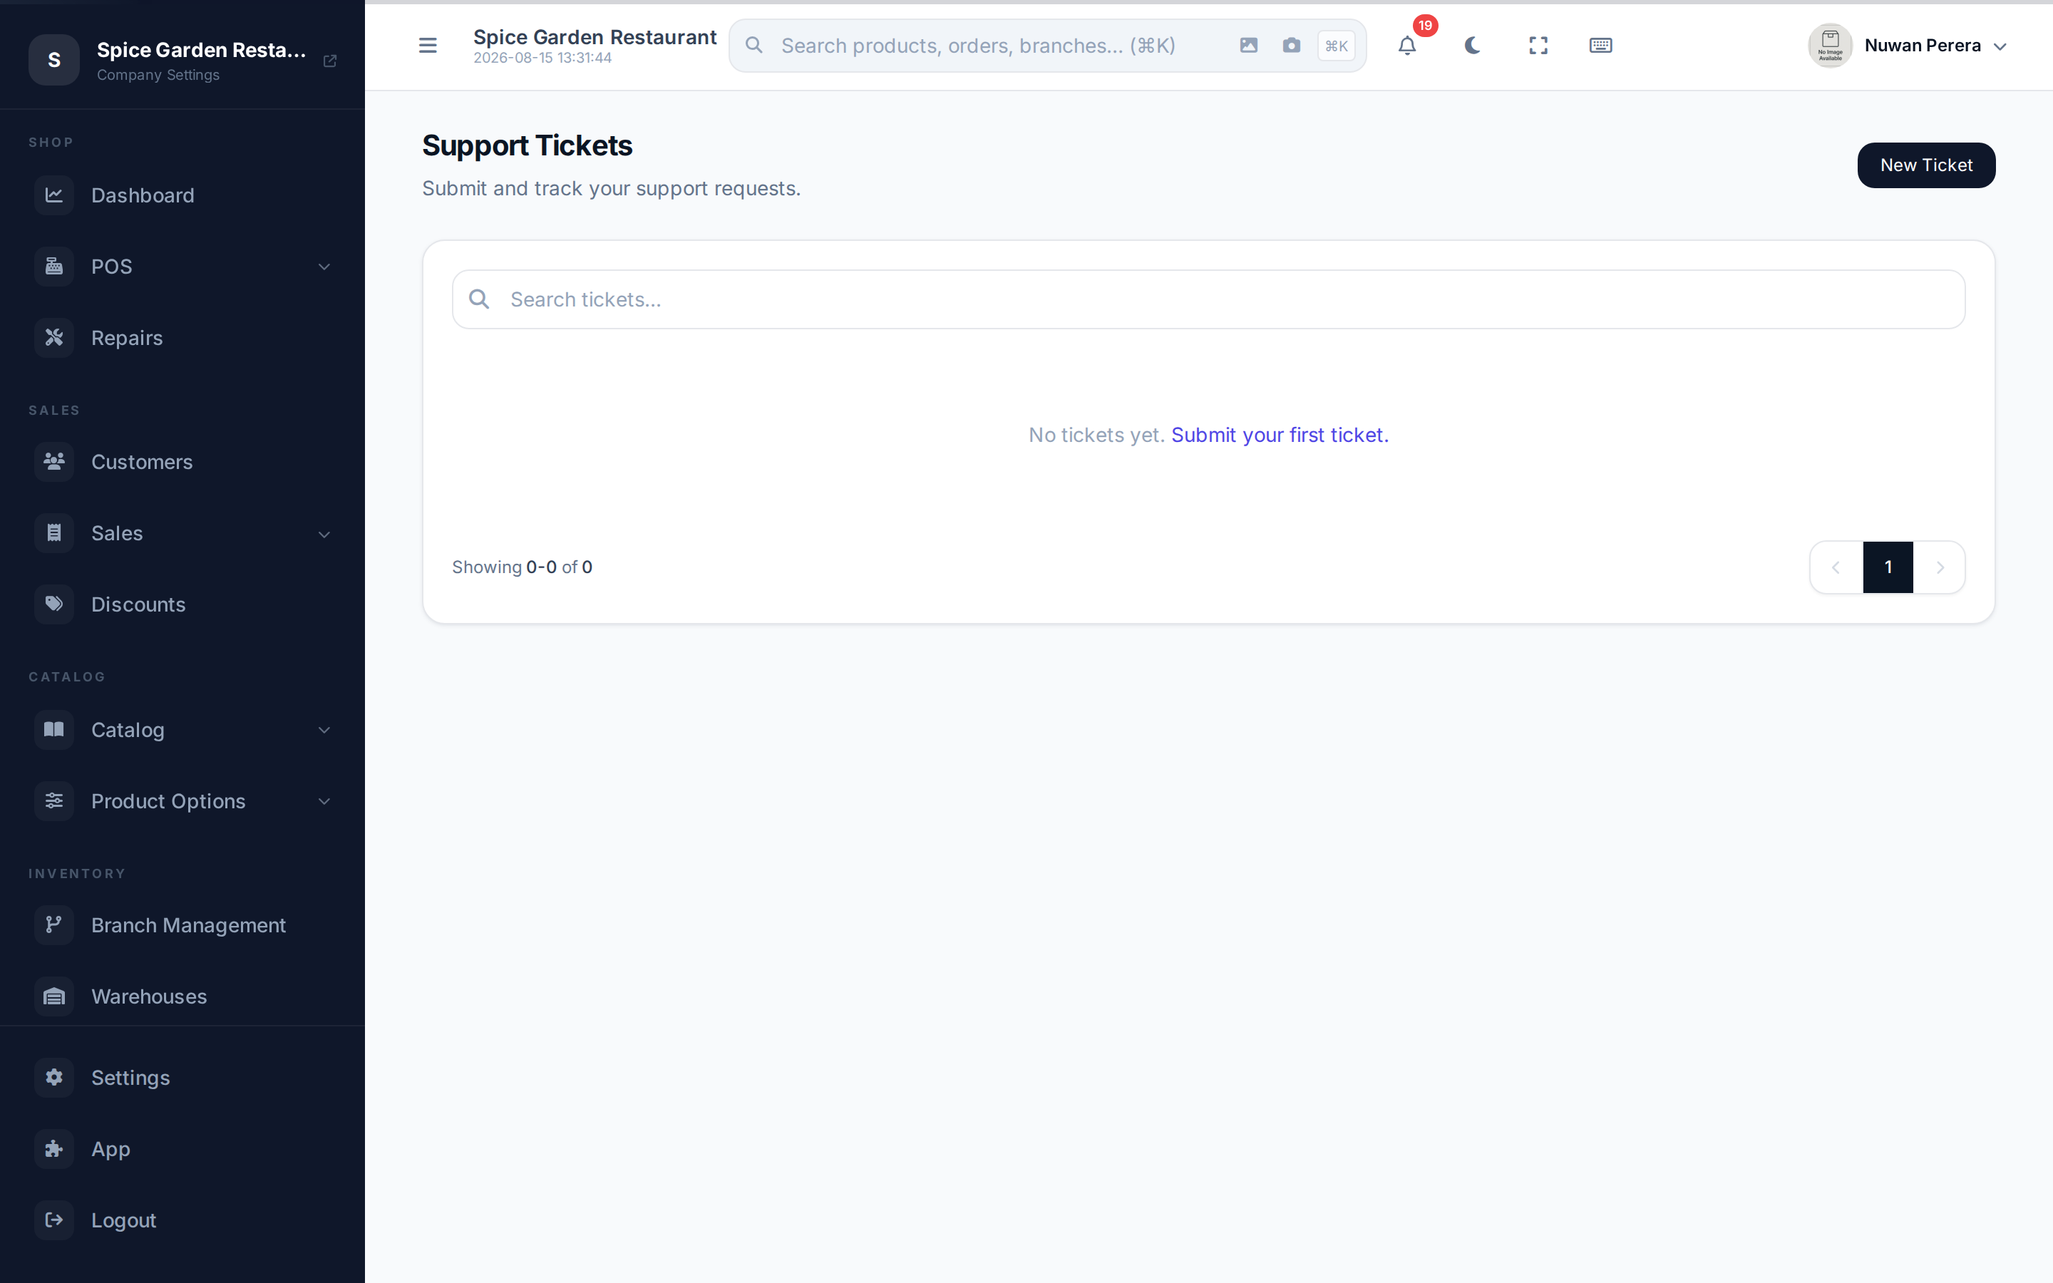This screenshot has height=1283, width=2053.
Task: Go to Customers page
Action: (182, 462)
